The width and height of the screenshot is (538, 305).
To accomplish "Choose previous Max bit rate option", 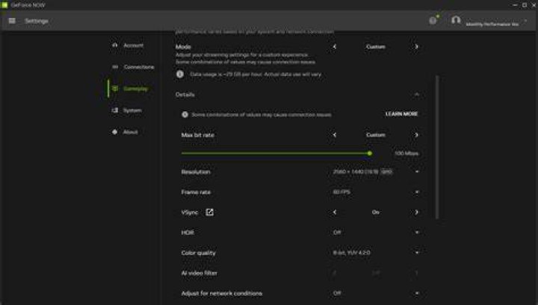I will coord(335,135).
